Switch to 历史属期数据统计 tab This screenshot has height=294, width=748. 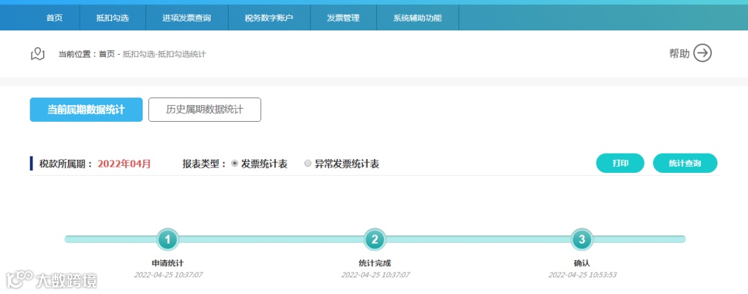point(204,109)
